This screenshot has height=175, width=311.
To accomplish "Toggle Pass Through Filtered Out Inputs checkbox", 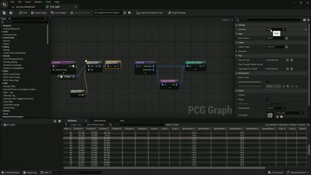I will [267, 65].
